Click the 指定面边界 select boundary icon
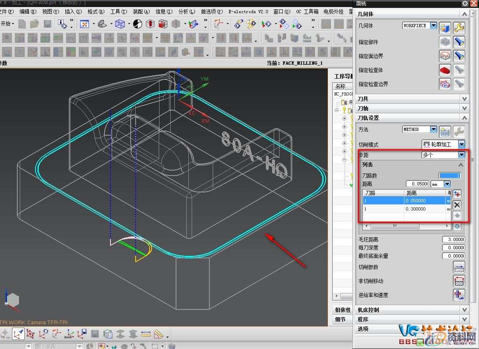This screenshot has height=349, width=479. tap(445, 56)
